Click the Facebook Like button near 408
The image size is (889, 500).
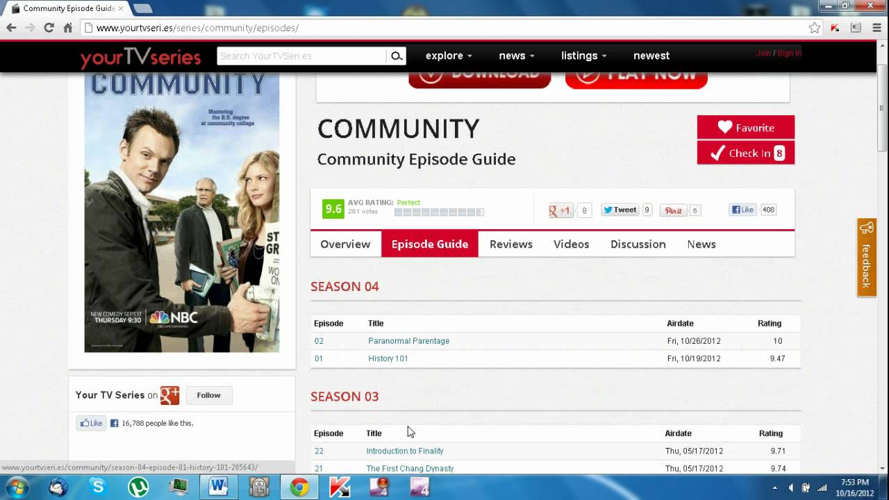coord(742,210)
